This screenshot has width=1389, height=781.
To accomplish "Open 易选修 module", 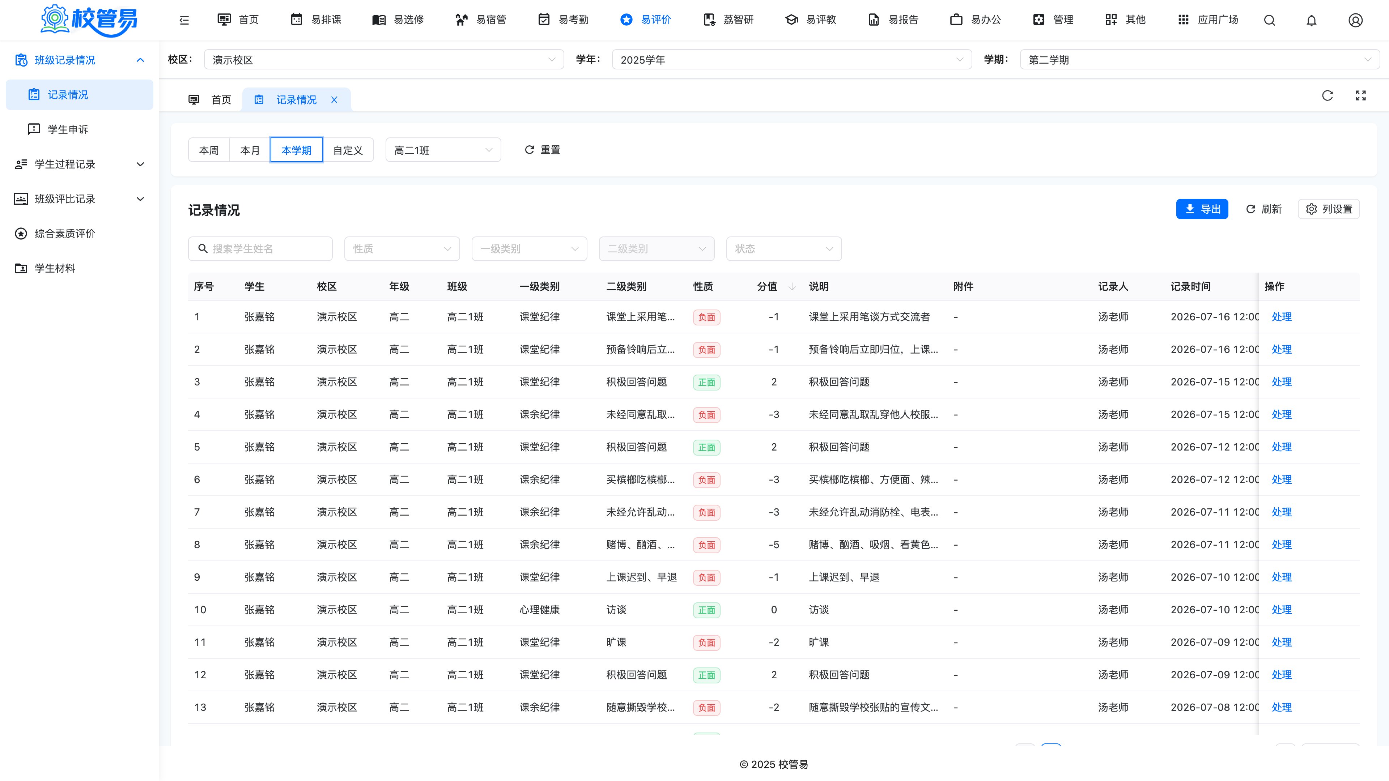I will tap(399, 20).
